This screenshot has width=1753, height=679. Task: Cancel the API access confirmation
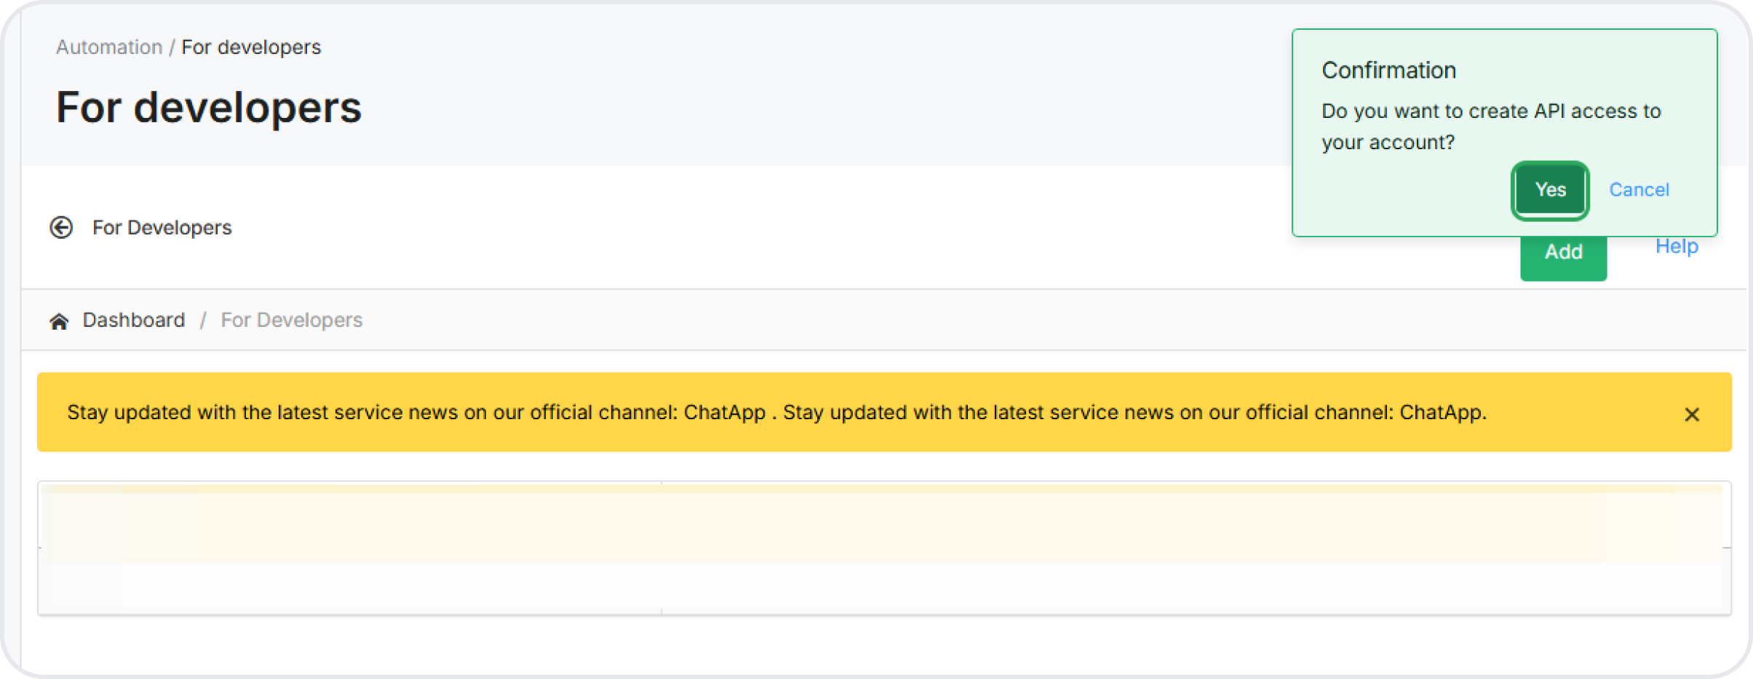1639,190
